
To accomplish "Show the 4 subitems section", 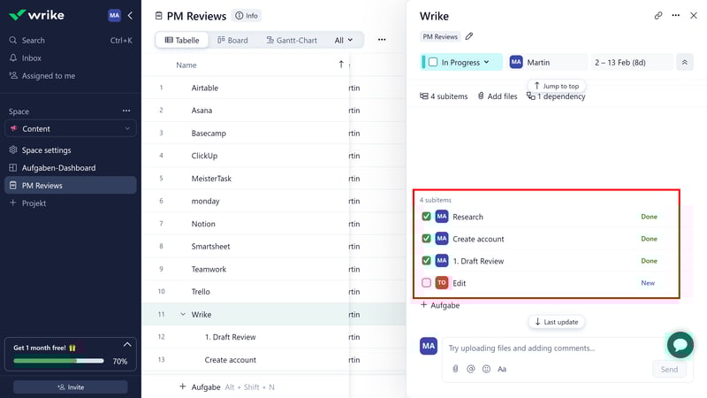I will pyautogui.click(x=444, y=96).
